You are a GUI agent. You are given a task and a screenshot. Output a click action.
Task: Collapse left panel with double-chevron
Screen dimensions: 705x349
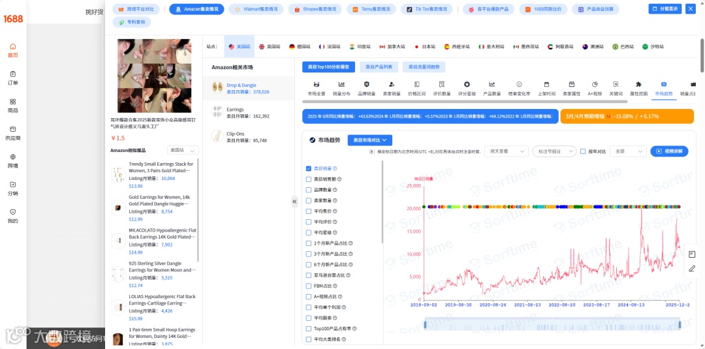coord(294,201)
